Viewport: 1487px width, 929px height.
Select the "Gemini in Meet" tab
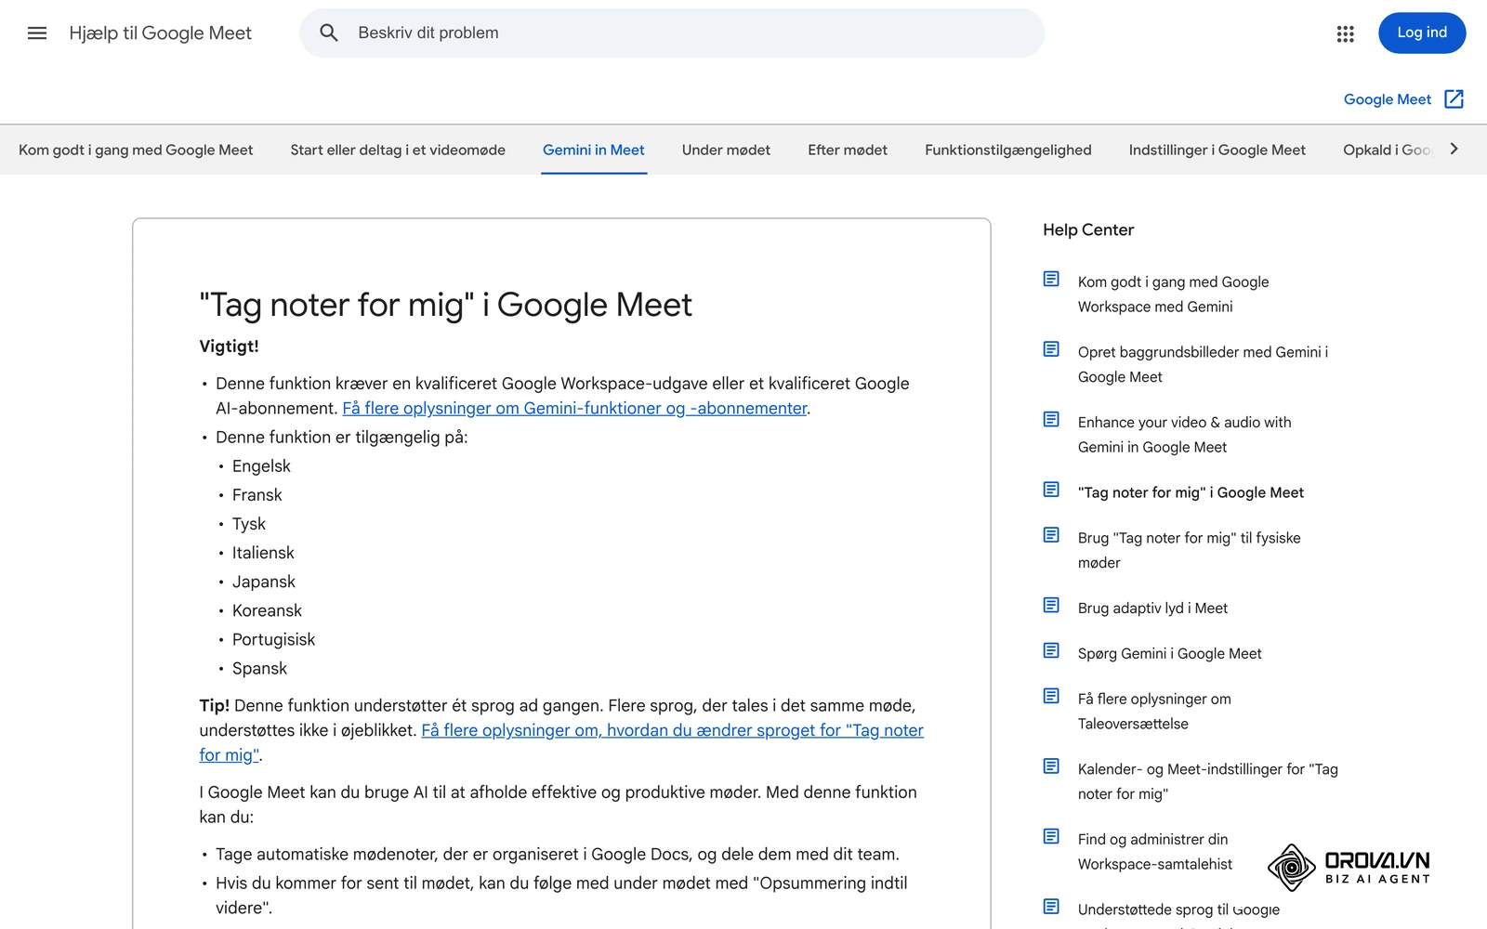[x=594, y=150]
